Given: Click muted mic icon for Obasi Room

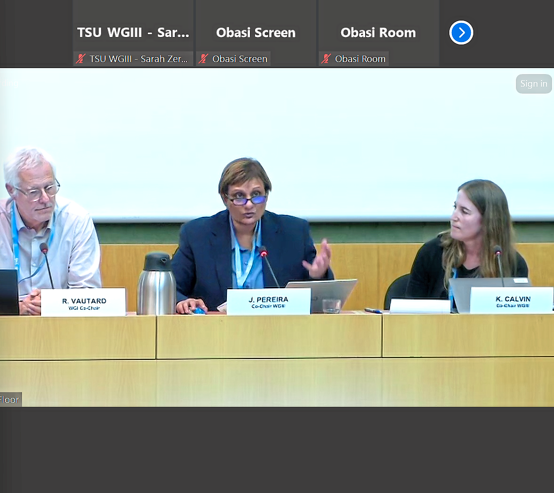Looking at the screenshot, I should 326,59.
